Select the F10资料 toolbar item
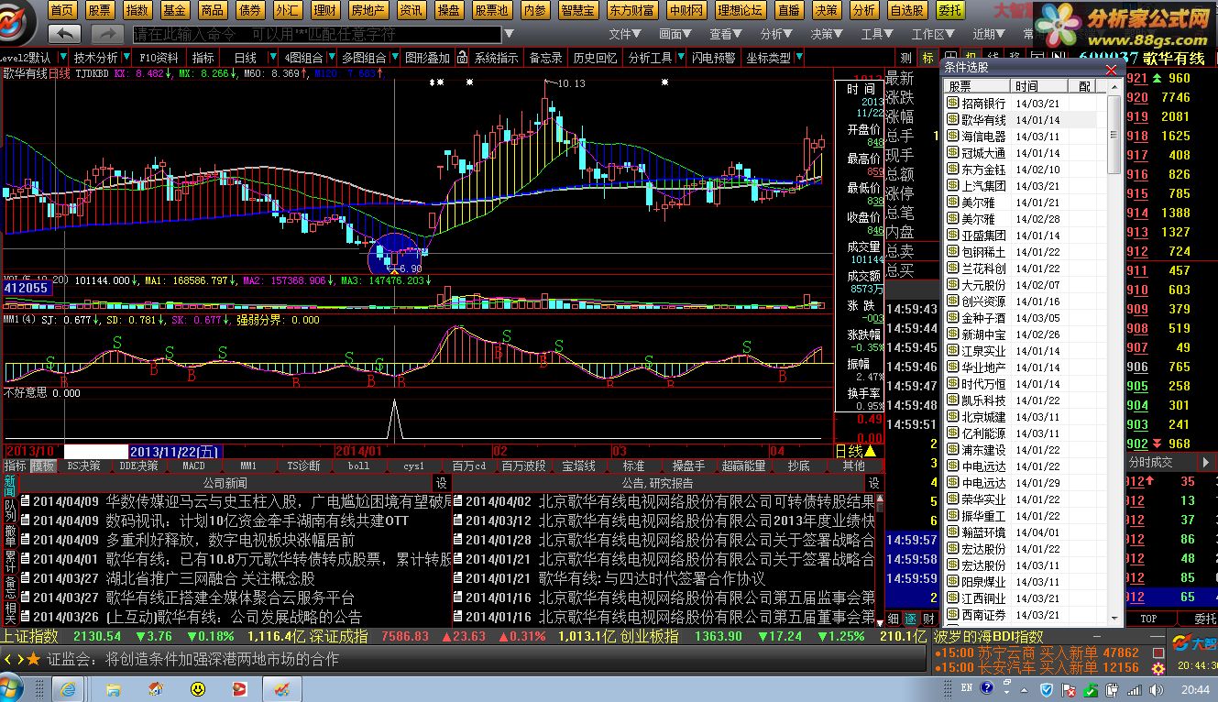This screenshot has width=1218, height=702. pyautogui.click(x=159, y=58)
